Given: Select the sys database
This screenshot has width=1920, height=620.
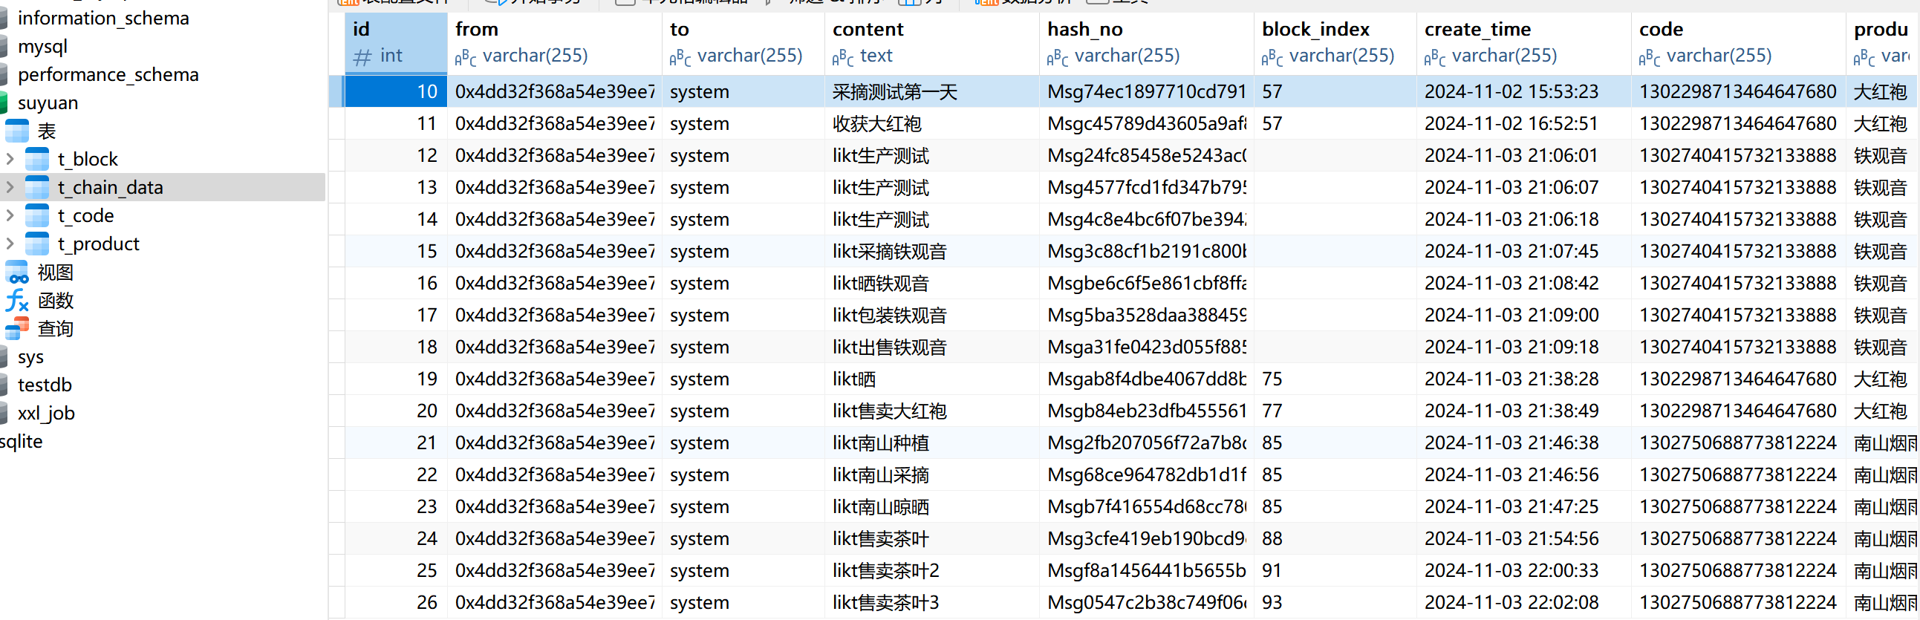Looking at the screenshot, I should tap(30, 357).
